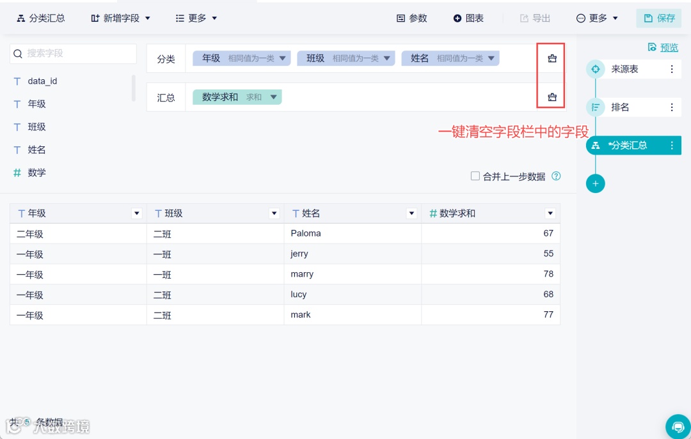Add a new step with the + button
Screen dimensions: 691x439
click(x=595, y=183)
